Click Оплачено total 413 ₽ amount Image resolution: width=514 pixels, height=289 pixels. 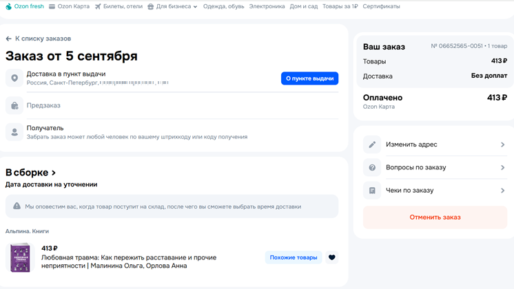(497, 98)
